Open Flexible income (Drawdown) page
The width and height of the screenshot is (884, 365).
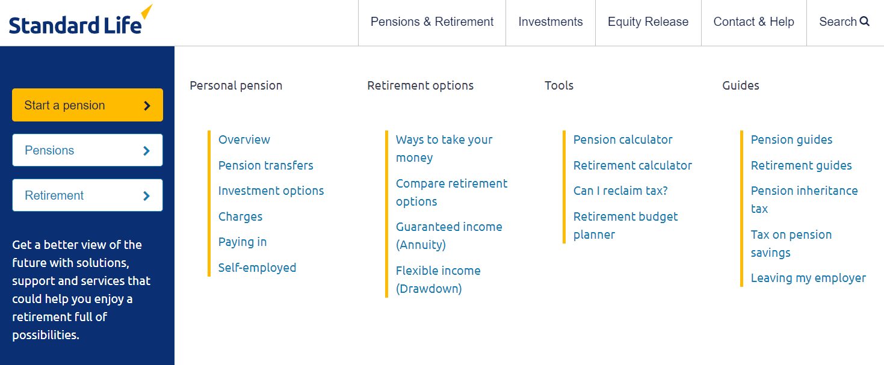coord(438,279)
